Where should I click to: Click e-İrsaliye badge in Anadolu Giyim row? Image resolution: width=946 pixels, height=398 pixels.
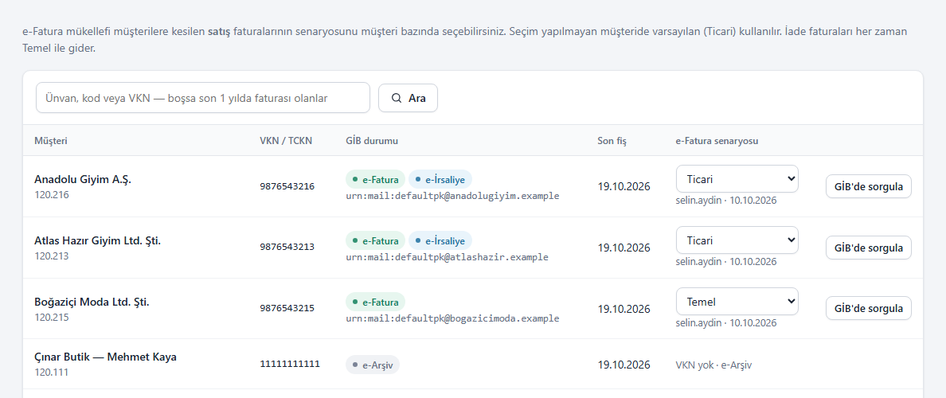point(440,180)
